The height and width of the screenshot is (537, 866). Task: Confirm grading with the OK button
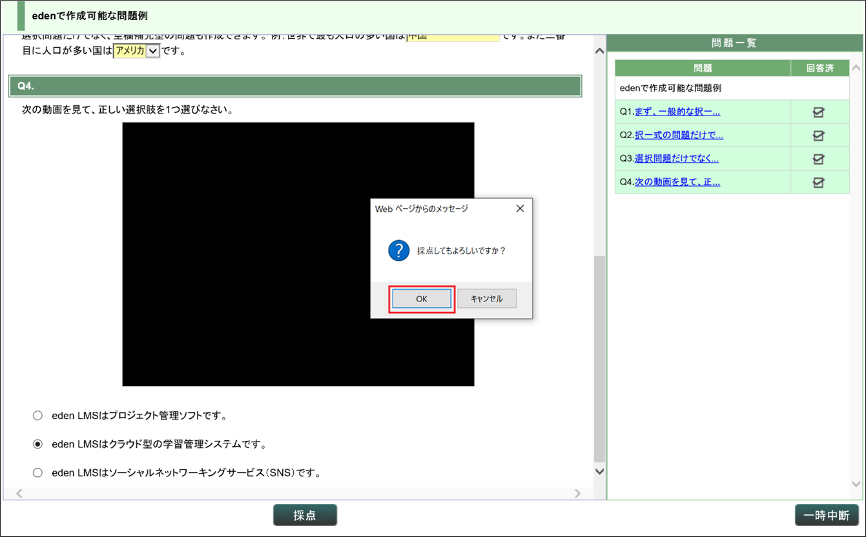pyautogui.click(x=422, y=299)
